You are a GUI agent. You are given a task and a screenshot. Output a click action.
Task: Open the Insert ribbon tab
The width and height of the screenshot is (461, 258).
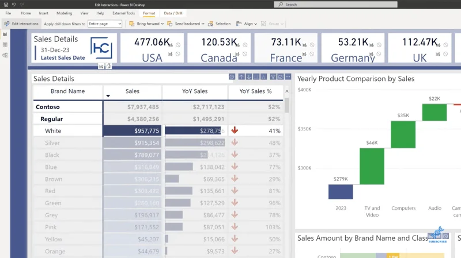44,13
